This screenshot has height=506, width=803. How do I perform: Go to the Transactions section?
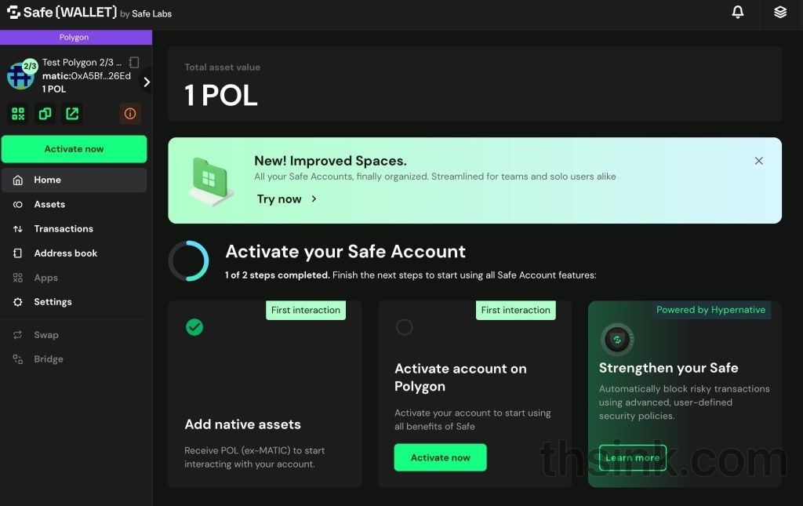[x=62, y=228]
